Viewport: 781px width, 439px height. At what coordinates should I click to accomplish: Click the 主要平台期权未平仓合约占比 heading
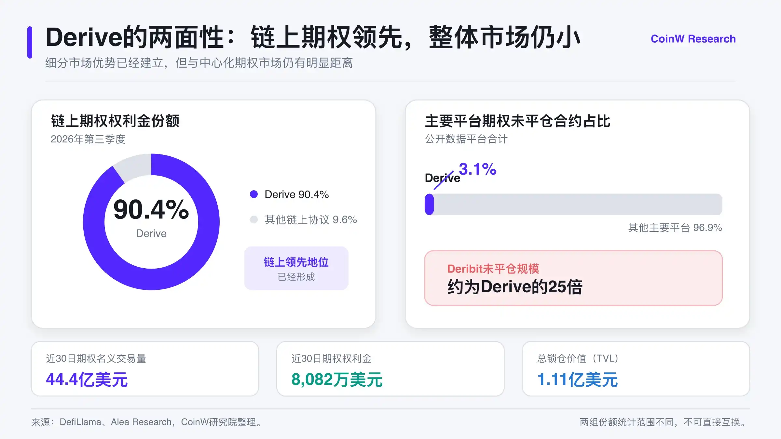click(x=517, y=121)
